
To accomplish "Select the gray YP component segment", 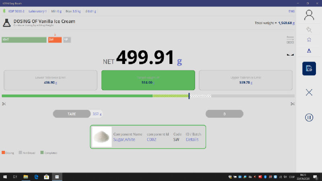I will [67, 40].
